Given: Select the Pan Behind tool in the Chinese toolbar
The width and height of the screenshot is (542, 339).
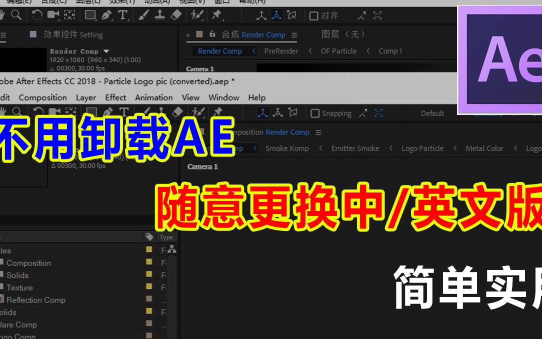Looking at the screenshot, I should 69,15.
